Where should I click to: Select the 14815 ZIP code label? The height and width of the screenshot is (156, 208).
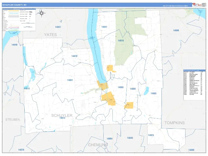(27, 88)
